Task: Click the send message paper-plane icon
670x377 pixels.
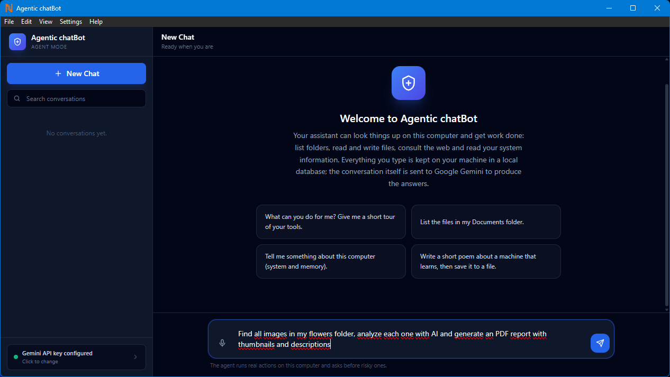Action: [600, 343]
